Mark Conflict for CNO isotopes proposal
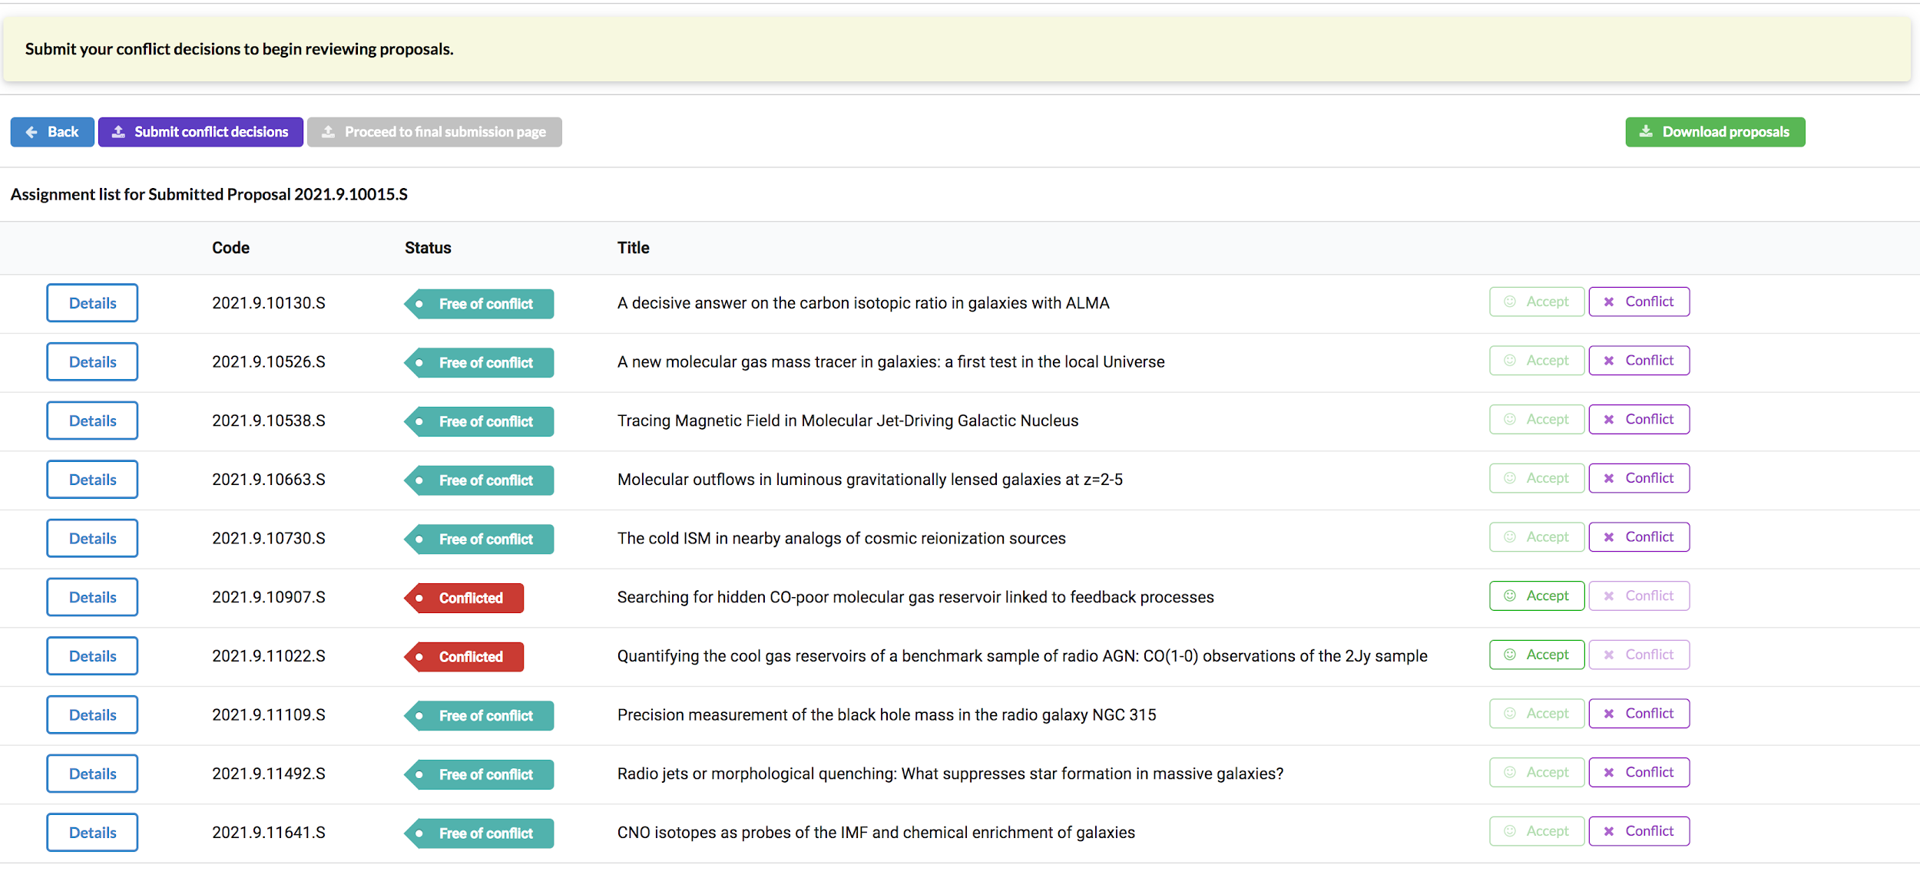 [x=1638, y=831]
